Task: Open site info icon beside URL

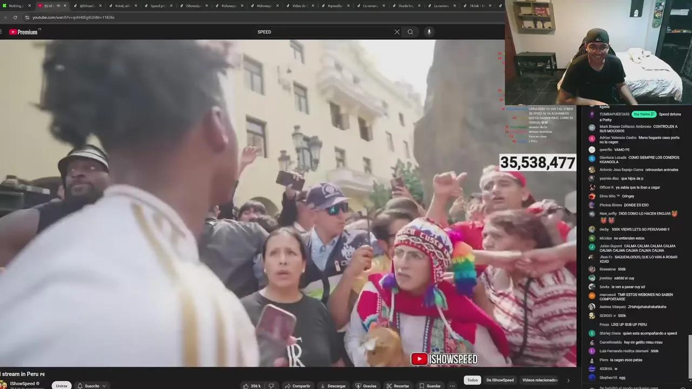Action: click(x=27, y=17)
